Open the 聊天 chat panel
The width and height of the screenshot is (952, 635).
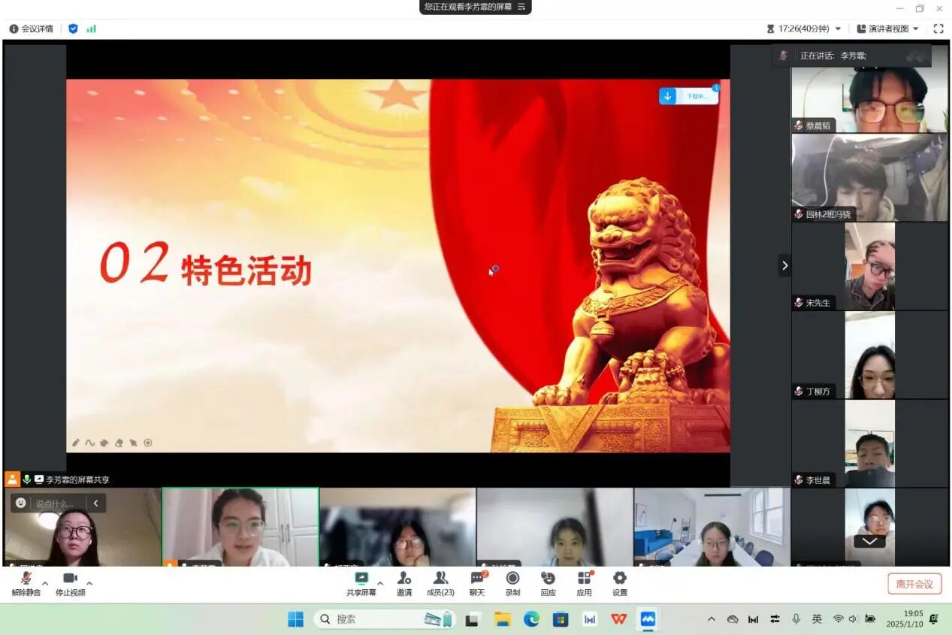pyautogui.click(x=477, y=582)
